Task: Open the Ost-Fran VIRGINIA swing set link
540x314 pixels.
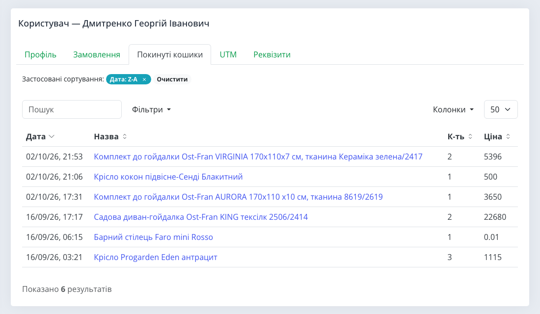Action: coord(258,157)
